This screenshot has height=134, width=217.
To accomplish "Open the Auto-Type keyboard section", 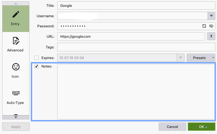I will [x=16, y=93].
